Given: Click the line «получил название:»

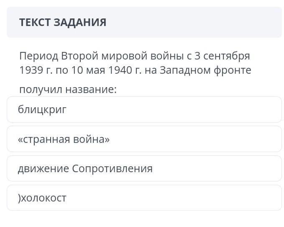Looking at the screenshot, I should pos(68,89).
